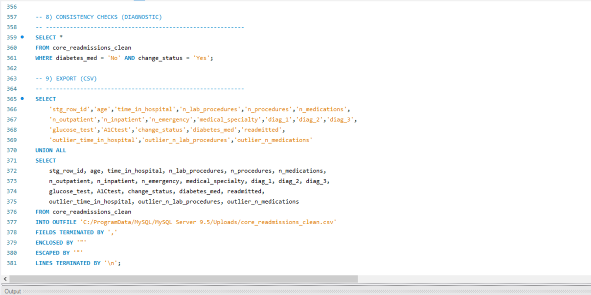Click unquoted 'n_emergency' on line 373

(x=160, y=181)
